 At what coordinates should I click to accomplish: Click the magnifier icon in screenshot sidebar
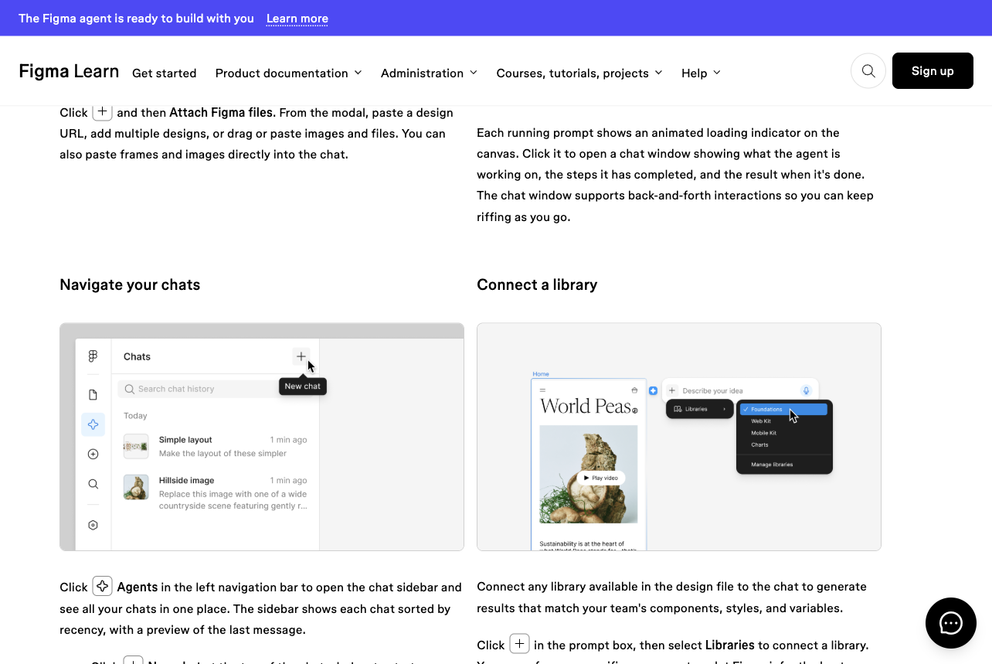tap(93, 484)
